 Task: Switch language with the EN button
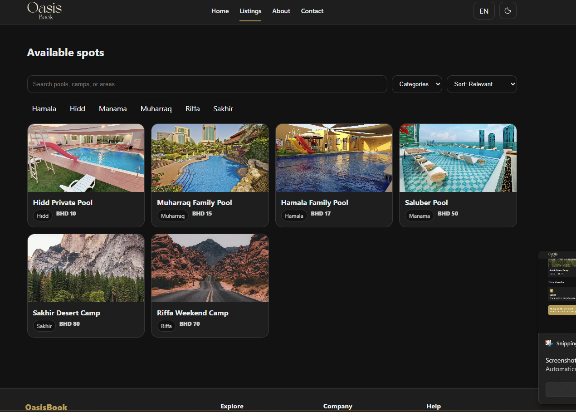click(484, 10)
